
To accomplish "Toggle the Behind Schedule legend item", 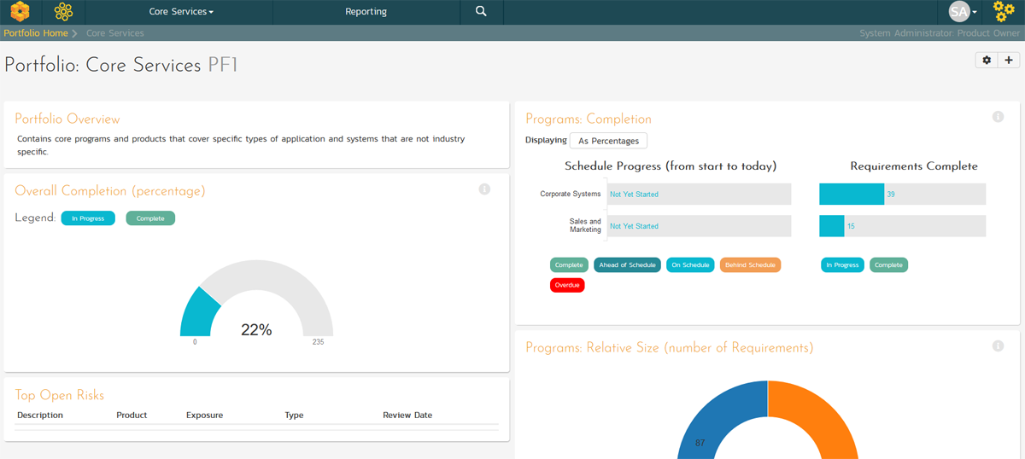I will 750,265.
